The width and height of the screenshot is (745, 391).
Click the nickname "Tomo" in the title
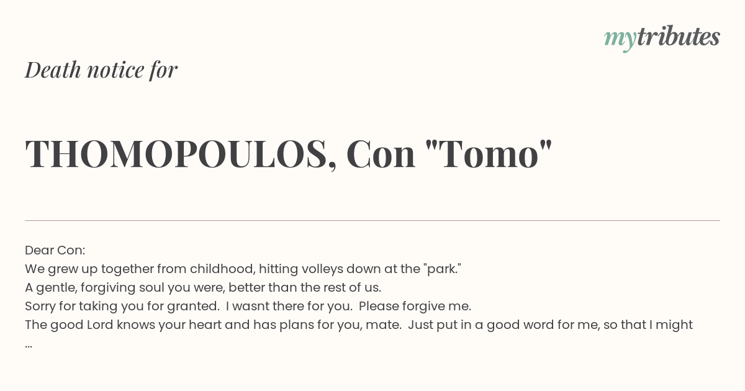(x=488, y=154)
